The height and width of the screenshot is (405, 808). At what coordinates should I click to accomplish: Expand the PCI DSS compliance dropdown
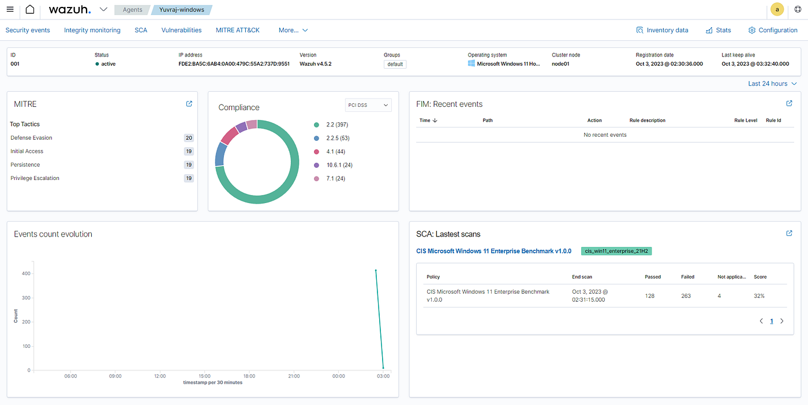pos(368,105)
